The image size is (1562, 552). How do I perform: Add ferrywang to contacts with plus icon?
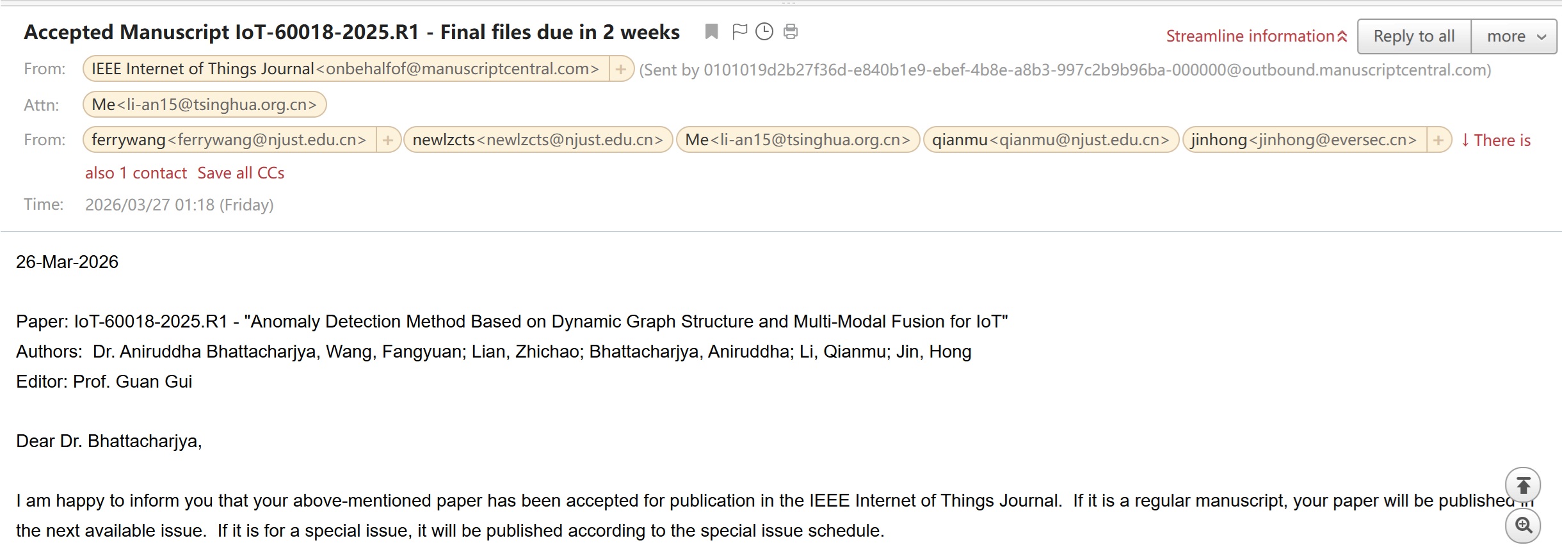[387, 140]
